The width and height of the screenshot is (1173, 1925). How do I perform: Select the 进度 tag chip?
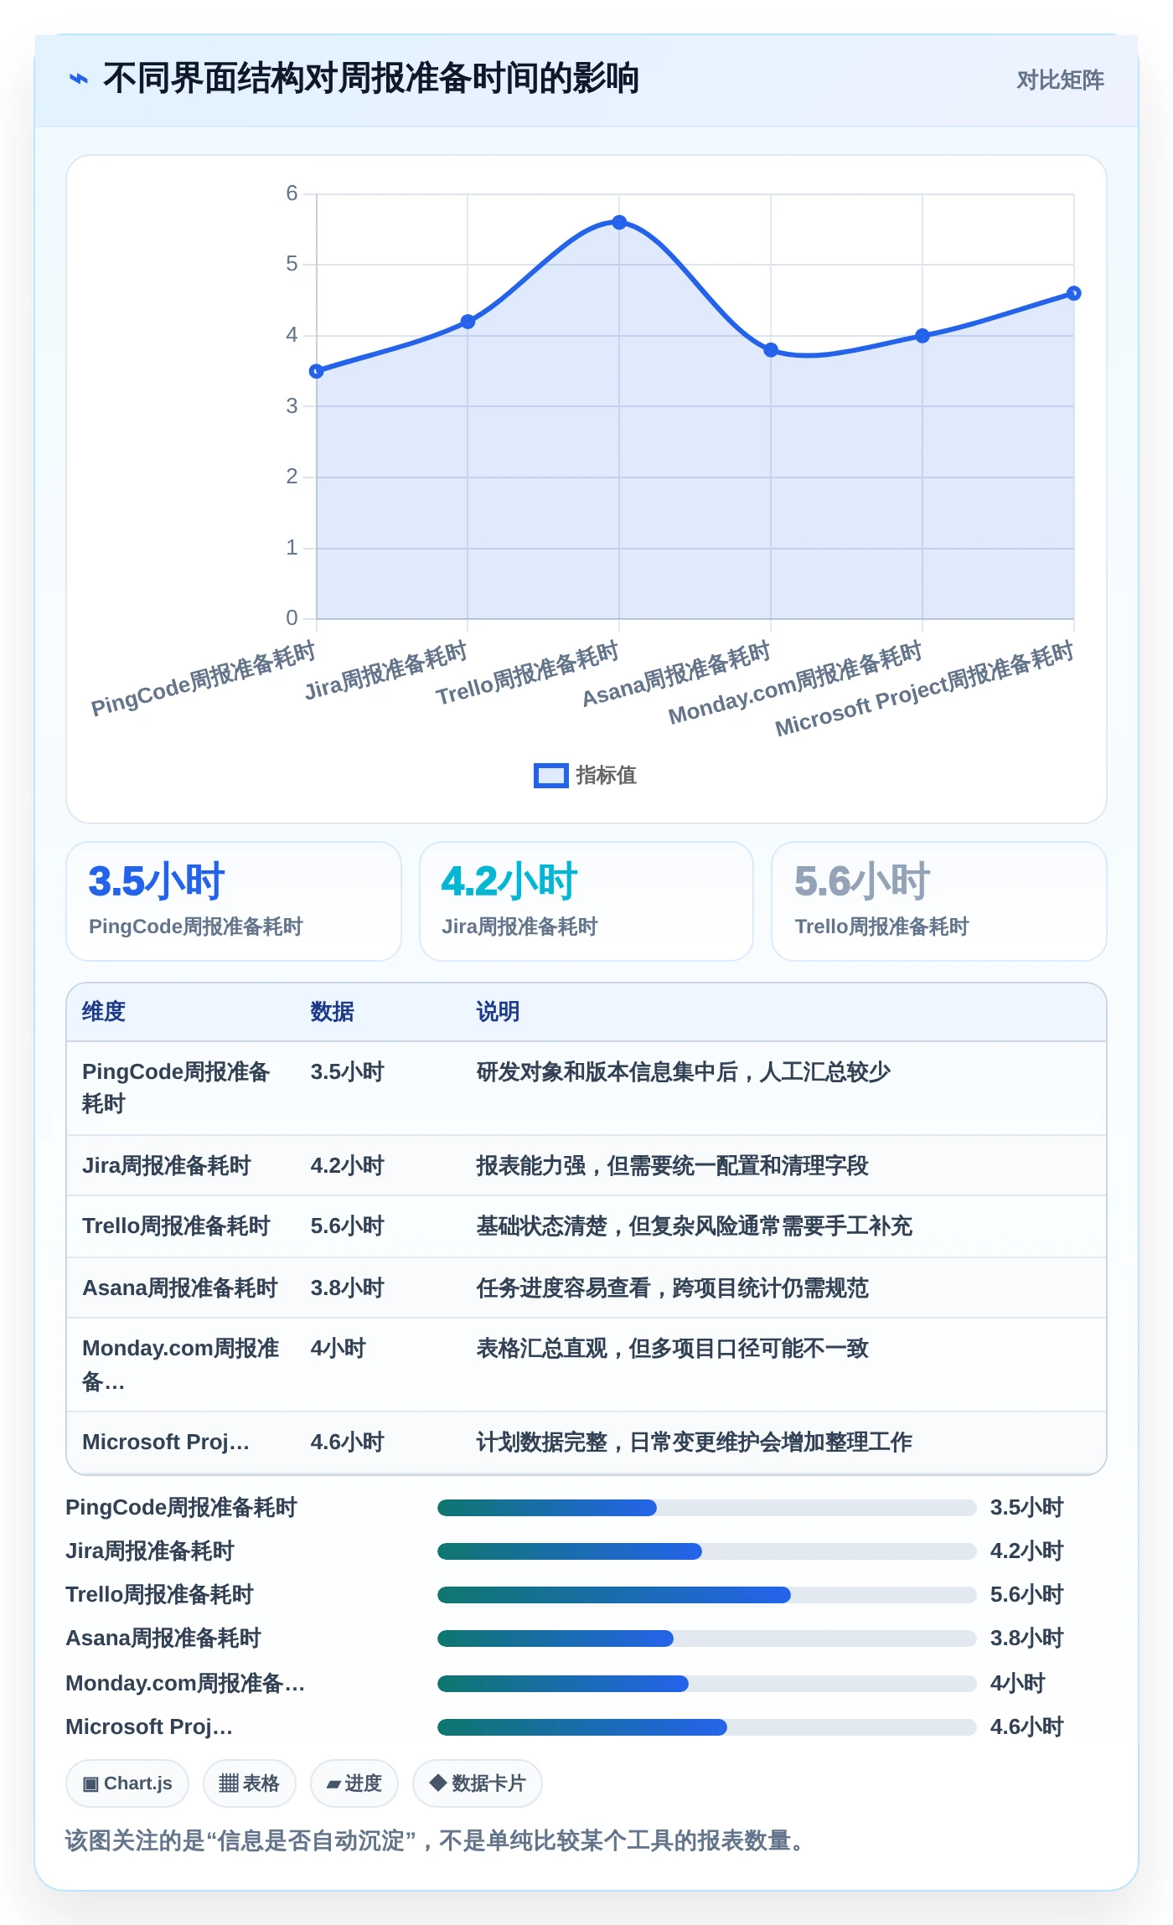tap(354, 1783)
